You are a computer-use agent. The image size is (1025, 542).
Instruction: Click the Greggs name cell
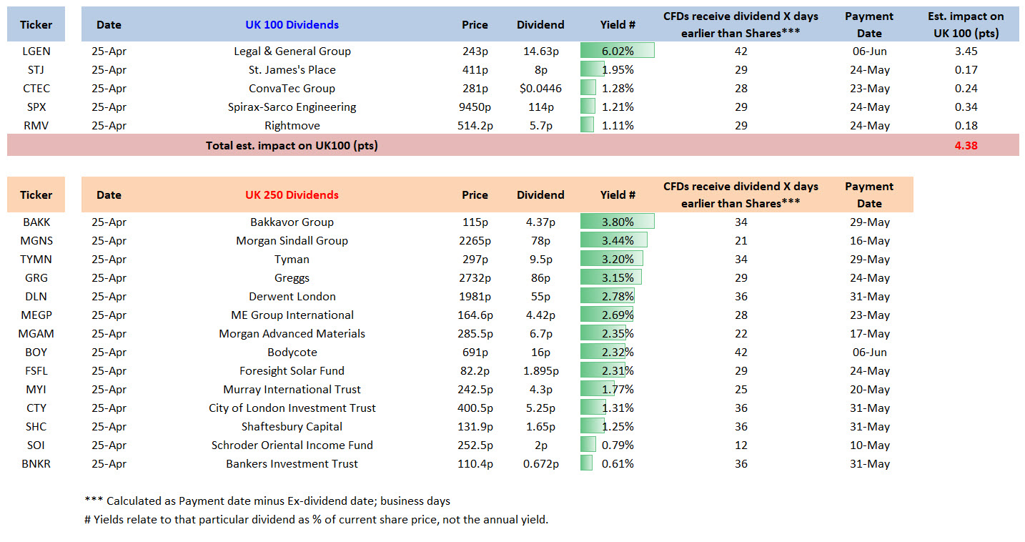click(292, 277)
